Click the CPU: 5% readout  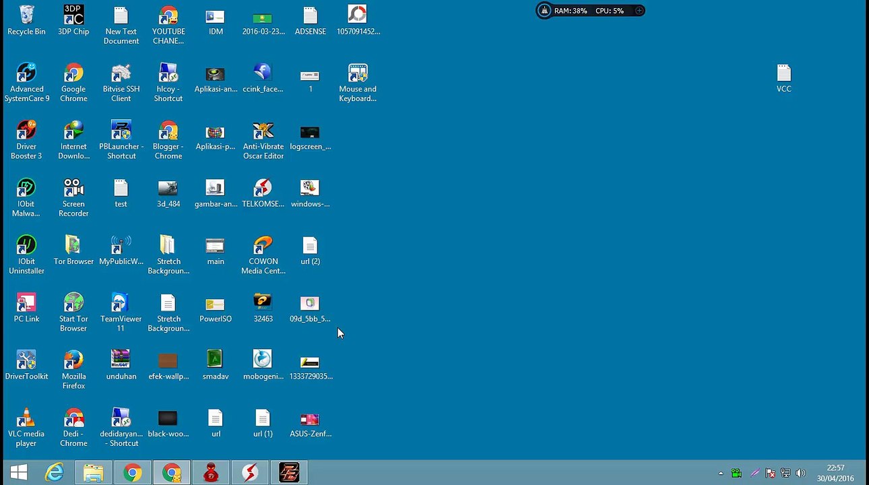pyautogui.click(x=610, y=11)
